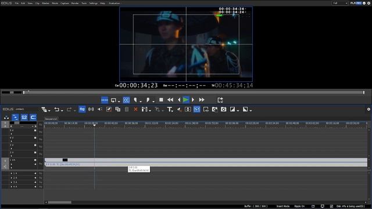Click the Add Cut Point icon
The image size is (372, 209).
[x=144, y=109]
